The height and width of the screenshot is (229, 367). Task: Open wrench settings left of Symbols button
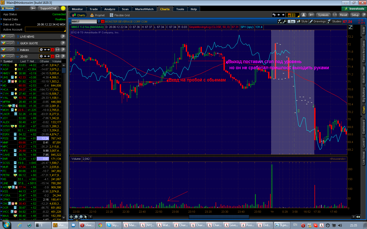click(x=311, y=15)
